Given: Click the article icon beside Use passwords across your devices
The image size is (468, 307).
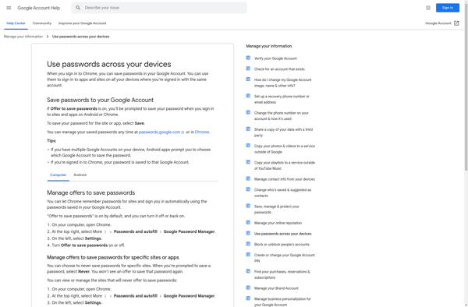Looking at the screenshot, I should pos(248,233).
